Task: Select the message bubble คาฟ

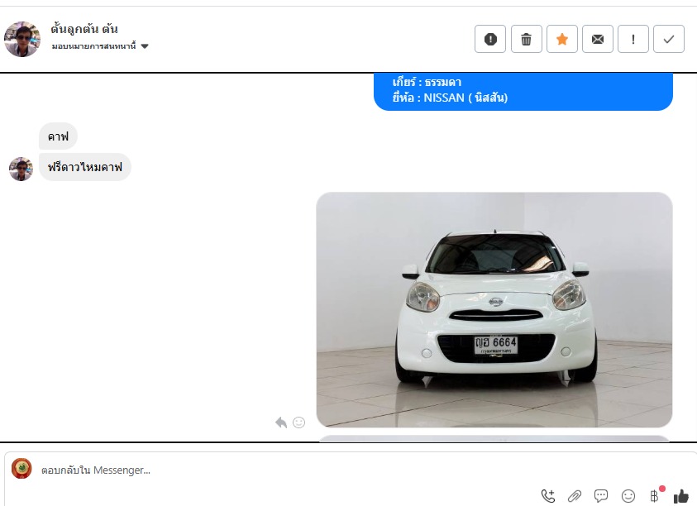Action: pos(58,136)
